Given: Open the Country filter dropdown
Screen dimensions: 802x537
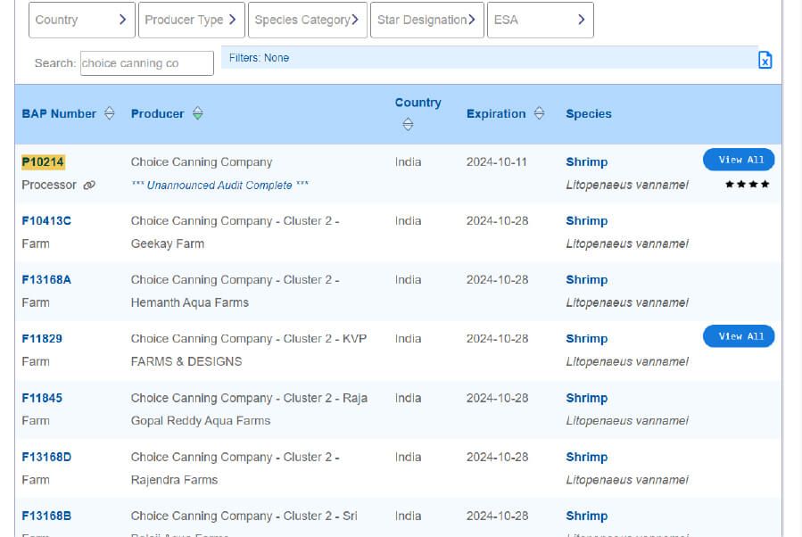Looking at the screenshot, I should tap(82, 20).
